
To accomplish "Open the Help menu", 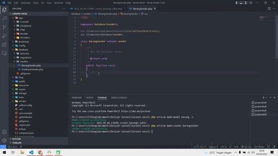I will [x=68, y=3].
